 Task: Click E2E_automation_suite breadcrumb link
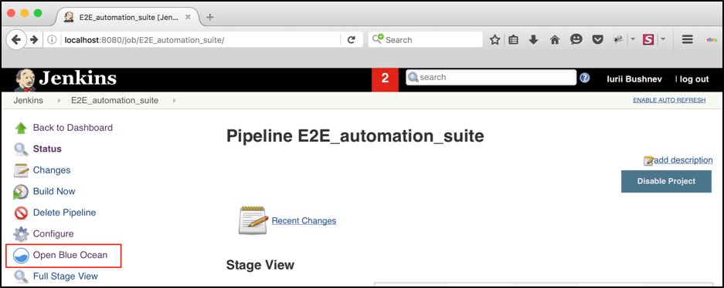pos(114,100)
